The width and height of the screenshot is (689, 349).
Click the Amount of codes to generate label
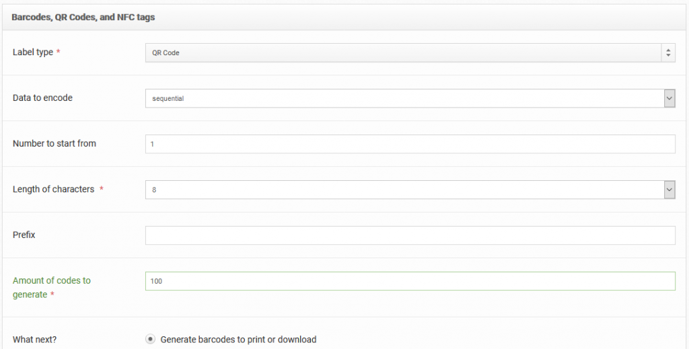[52, 288]
